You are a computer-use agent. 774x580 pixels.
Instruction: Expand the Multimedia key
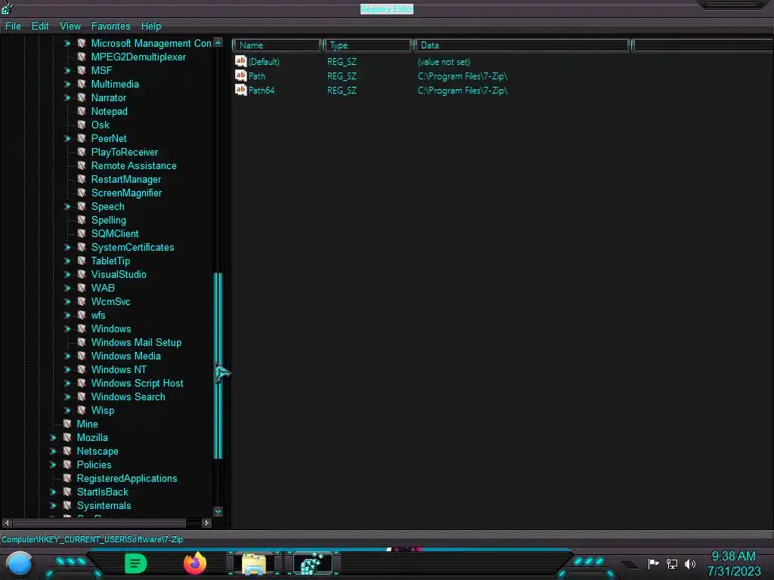point(67,85)
